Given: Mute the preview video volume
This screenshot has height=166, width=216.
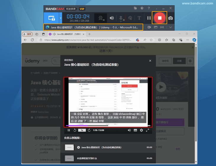Looking at the screenshot, I should pos(129,130).
